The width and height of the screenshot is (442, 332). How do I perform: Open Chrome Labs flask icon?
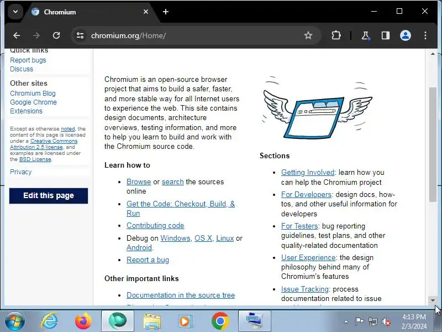(366, 35)
